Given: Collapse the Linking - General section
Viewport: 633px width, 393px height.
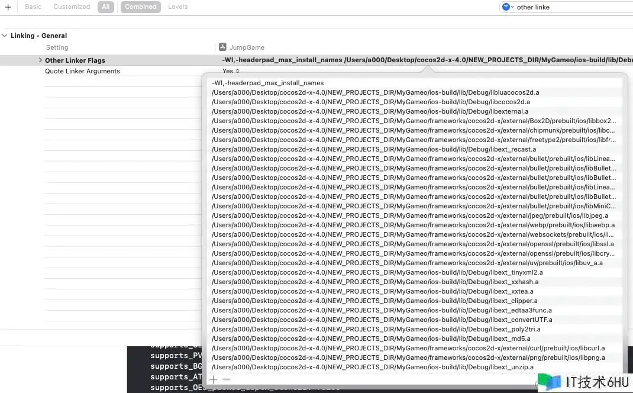Looking at the screenshot, I should click(x=5, y=36).
